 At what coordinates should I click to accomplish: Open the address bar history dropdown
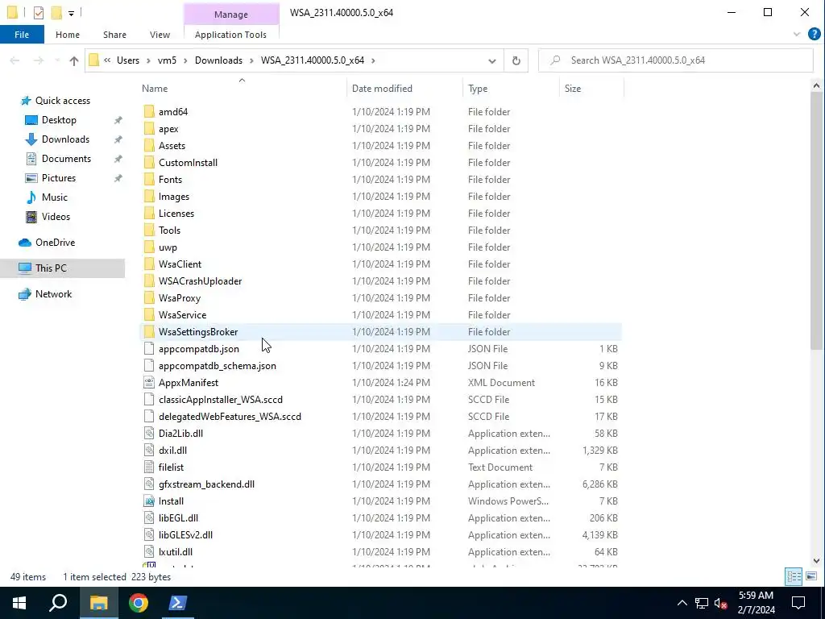492,60
